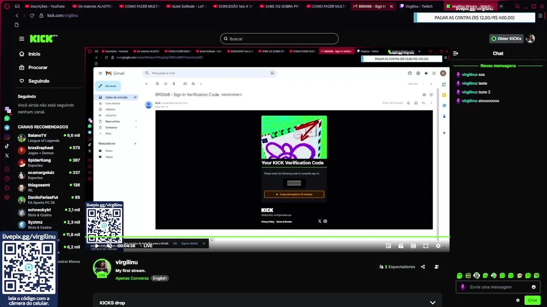Switch to the Inscrições - YouTube tab

pos(45,6)
